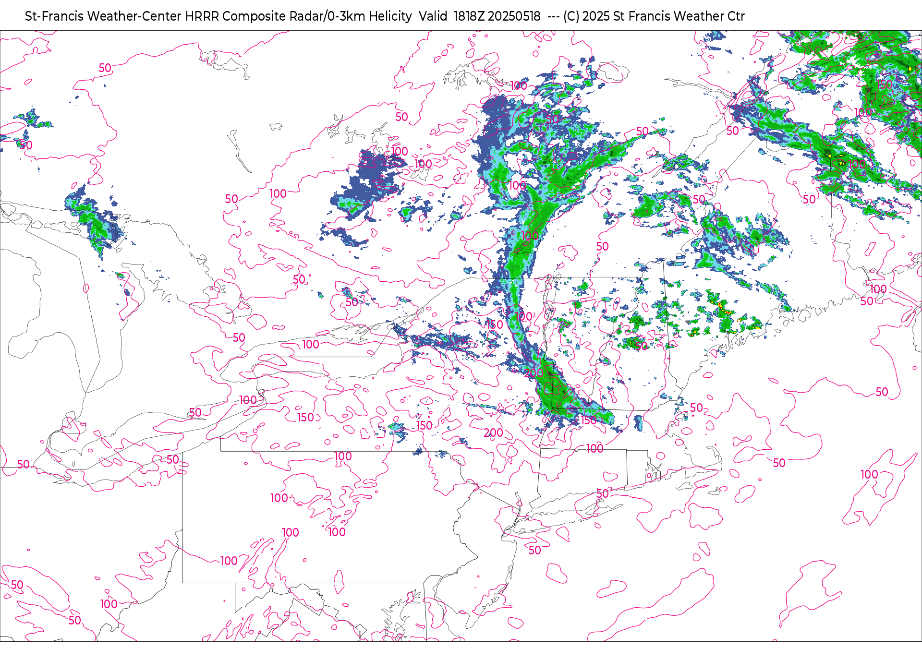The width and height of the screenshot is (922, 672).
Task: Click '(C) 2025 St Francis Weather Ctr' copyright text
Action: 654,16
